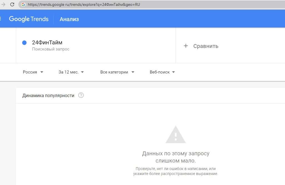Select the Динамика популярности heading
The height and width of the screenshot is (185, 285).
pyautogui.click(x=48, y=95)
